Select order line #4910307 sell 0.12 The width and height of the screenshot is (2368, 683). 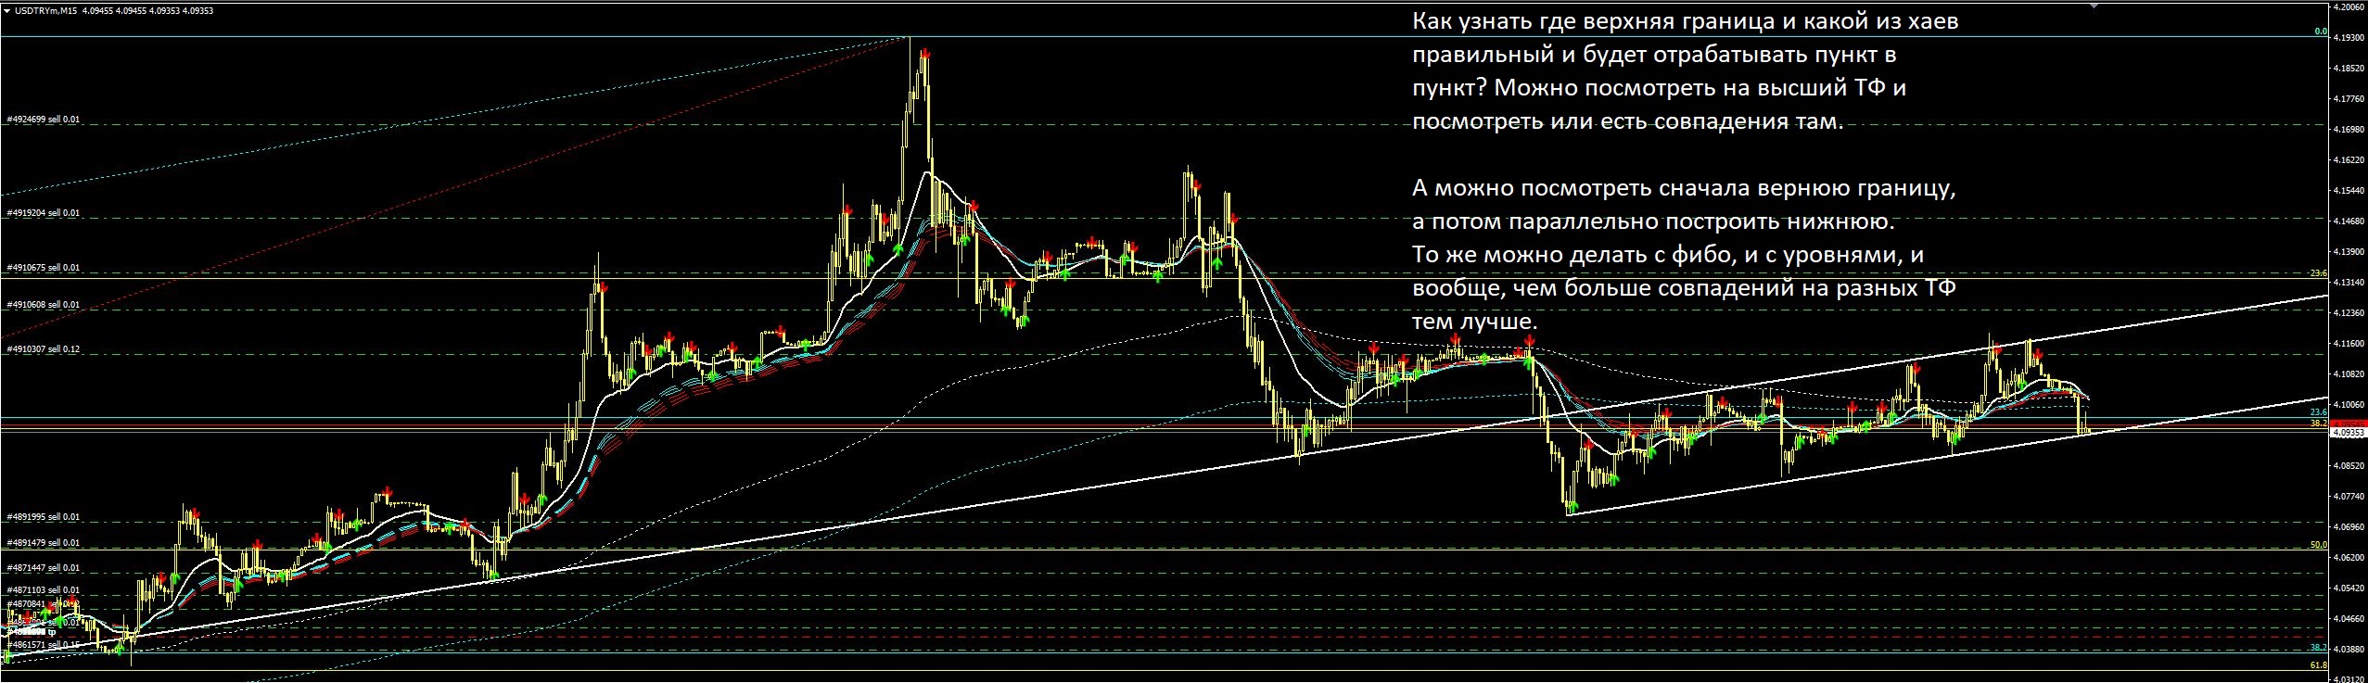44,349
